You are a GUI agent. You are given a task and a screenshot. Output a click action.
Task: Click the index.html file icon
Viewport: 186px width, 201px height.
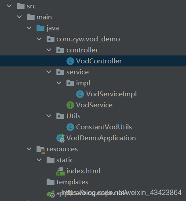pyautogui.click(x=60, y=171)
